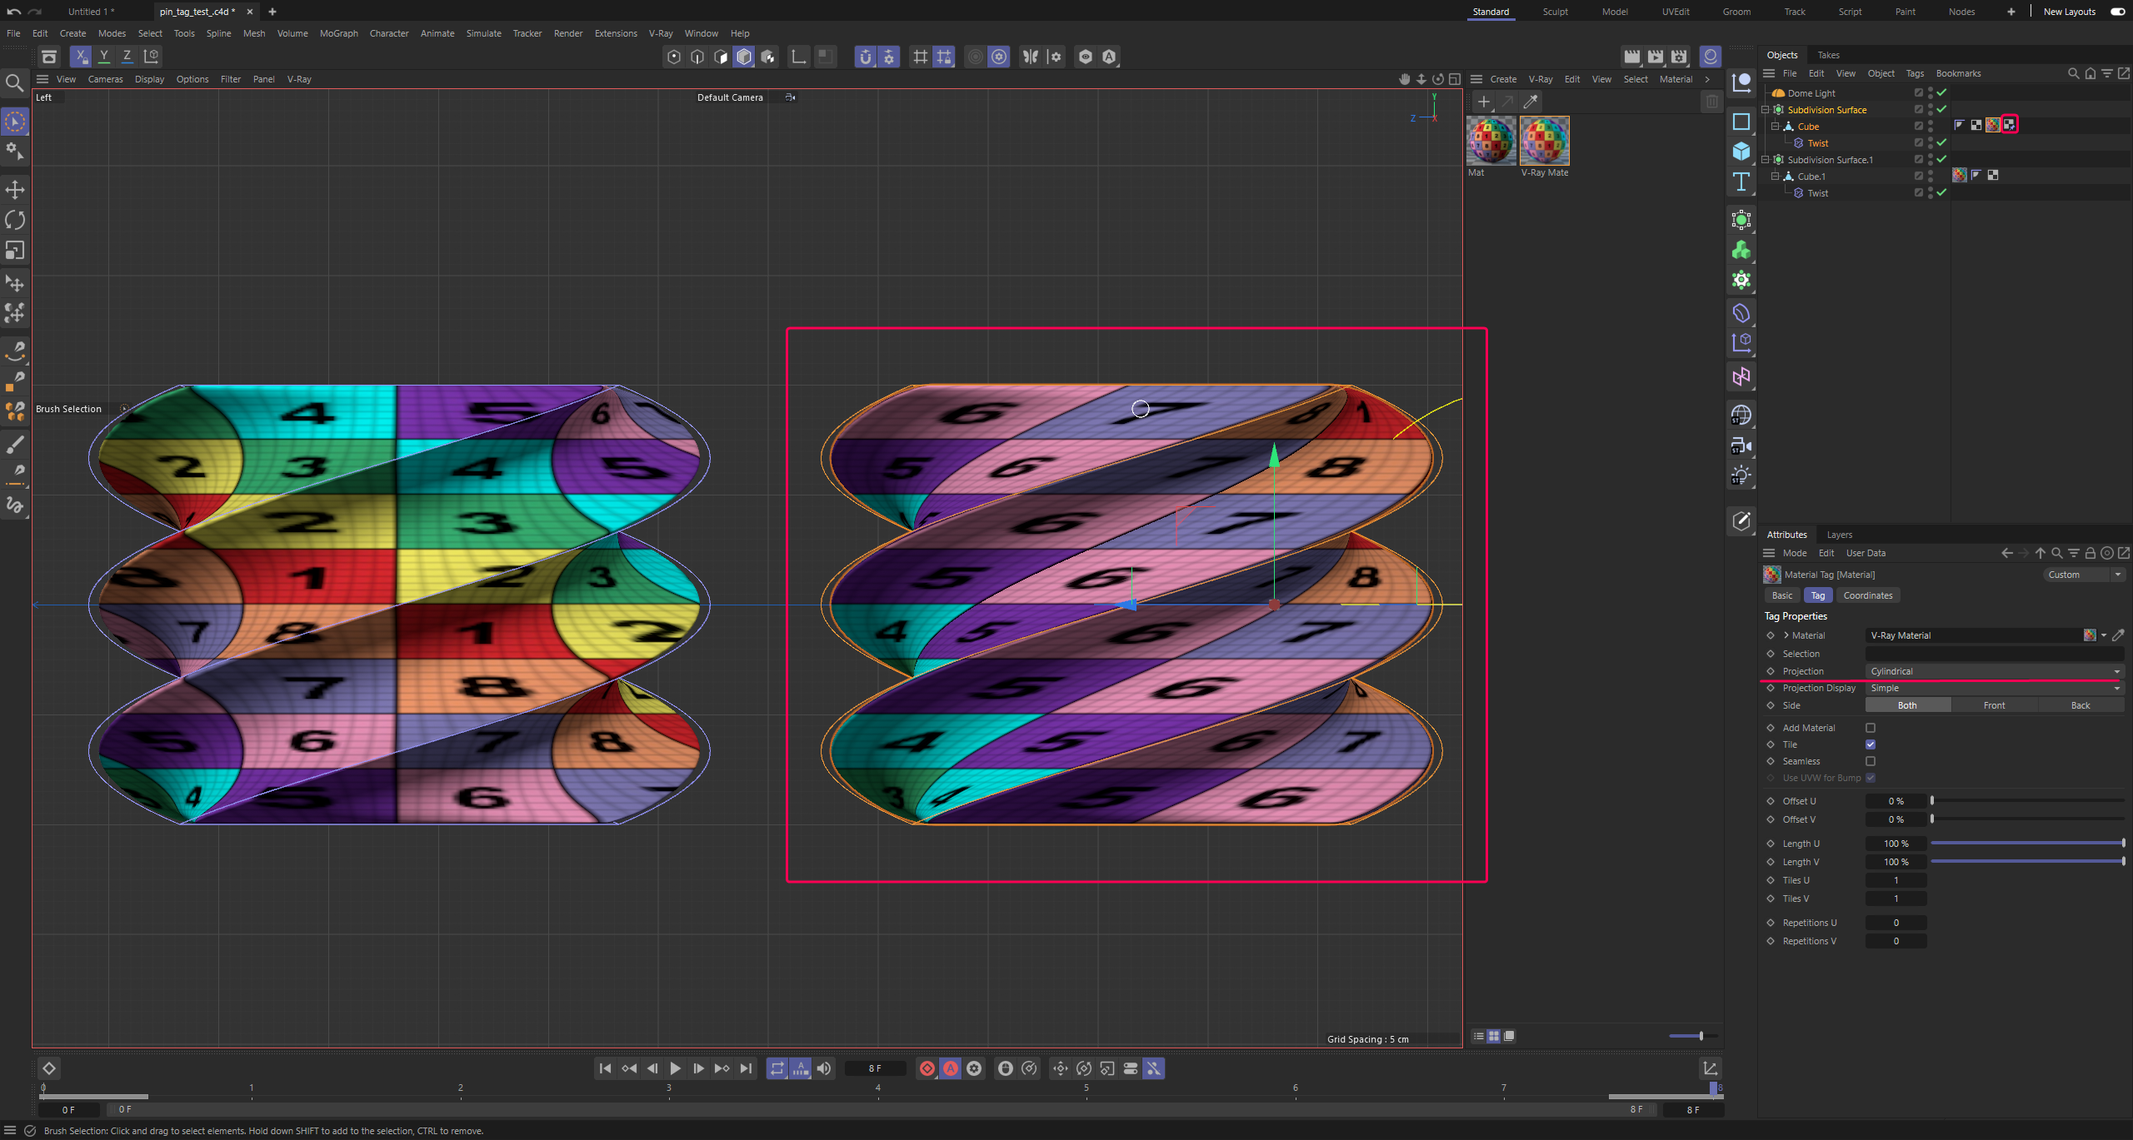The image size is (2133, 1140).
Task: Open the Basic tab button
Action: tap(1782, 595)
